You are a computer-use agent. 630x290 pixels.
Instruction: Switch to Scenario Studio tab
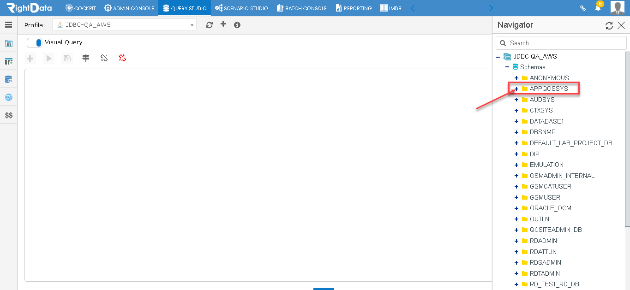241,8
